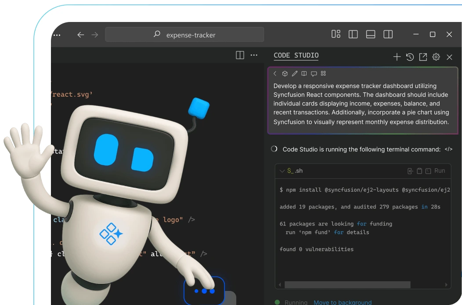Click the three-dots chat bubble under robot
This screenshot has height=305, width=462.
[204, 291]
